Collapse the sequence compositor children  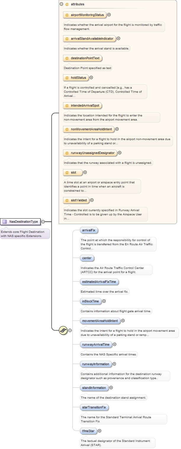tap(70, 330)
